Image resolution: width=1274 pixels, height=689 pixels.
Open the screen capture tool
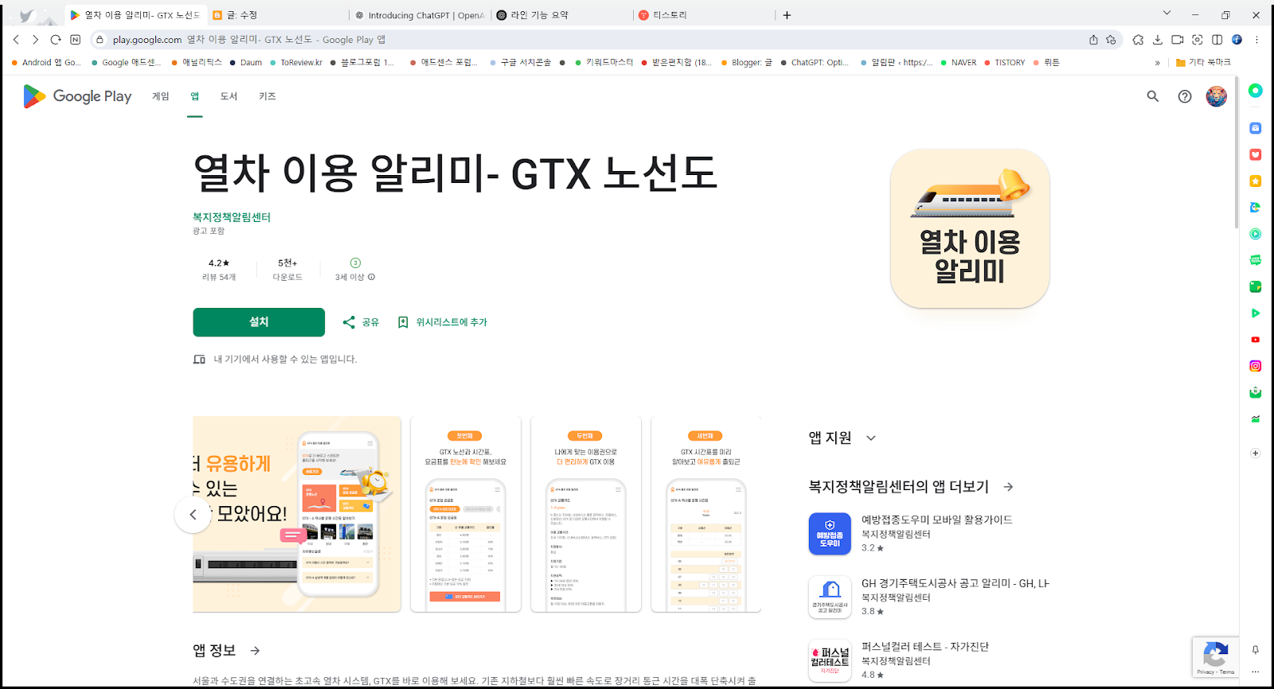tap(1198, 39)
